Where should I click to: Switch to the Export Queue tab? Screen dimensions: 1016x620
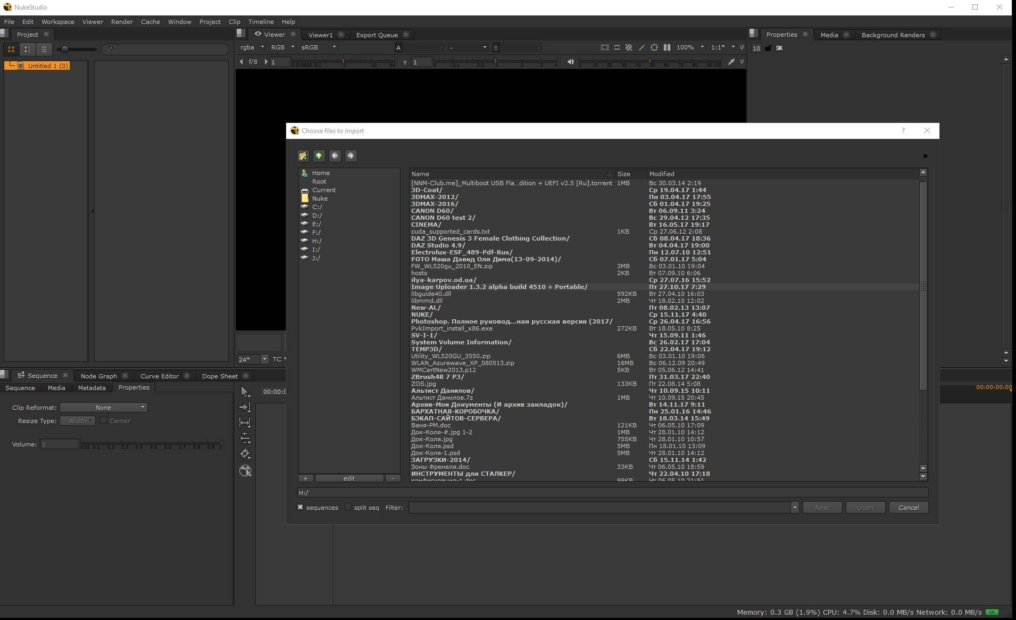(x=377, y=35)
